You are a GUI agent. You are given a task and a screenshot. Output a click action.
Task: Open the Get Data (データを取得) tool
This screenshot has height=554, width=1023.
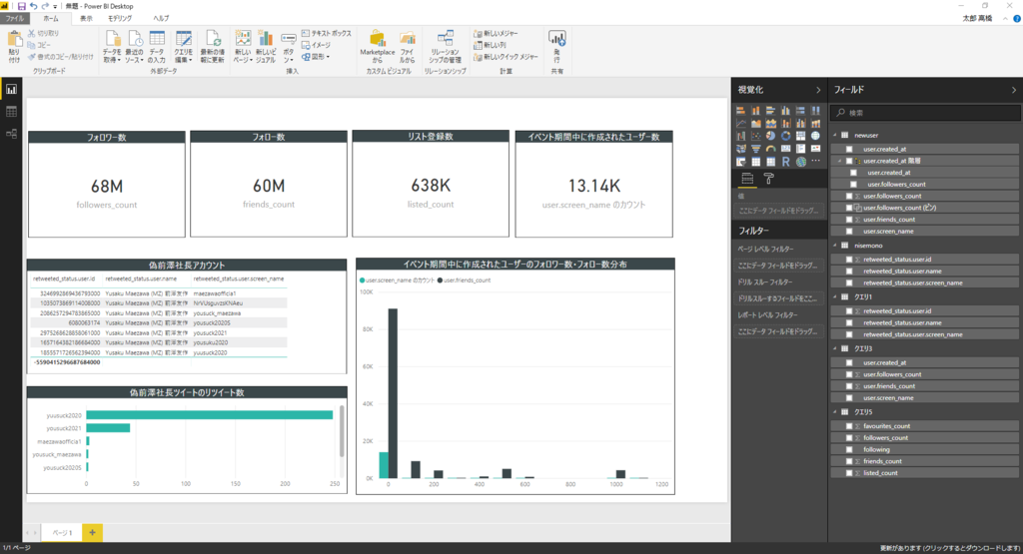point(112,46)
